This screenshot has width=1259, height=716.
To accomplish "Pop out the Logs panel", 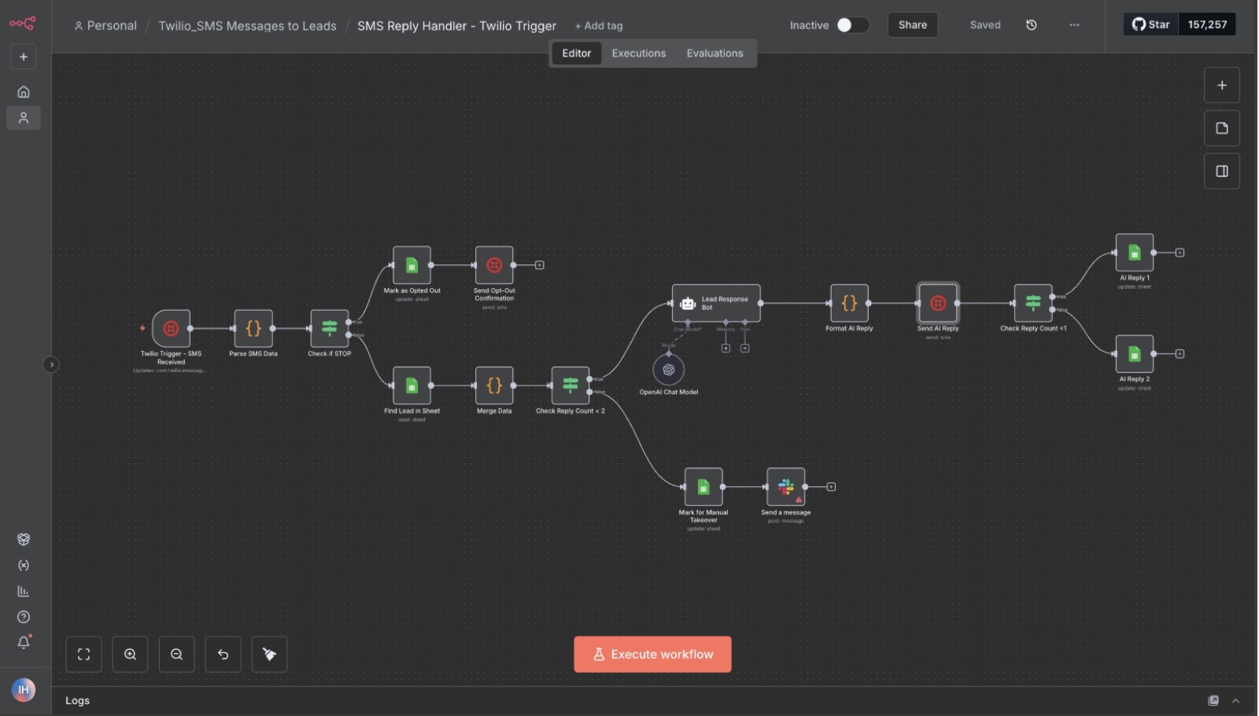I will [x=1213, y=701].
